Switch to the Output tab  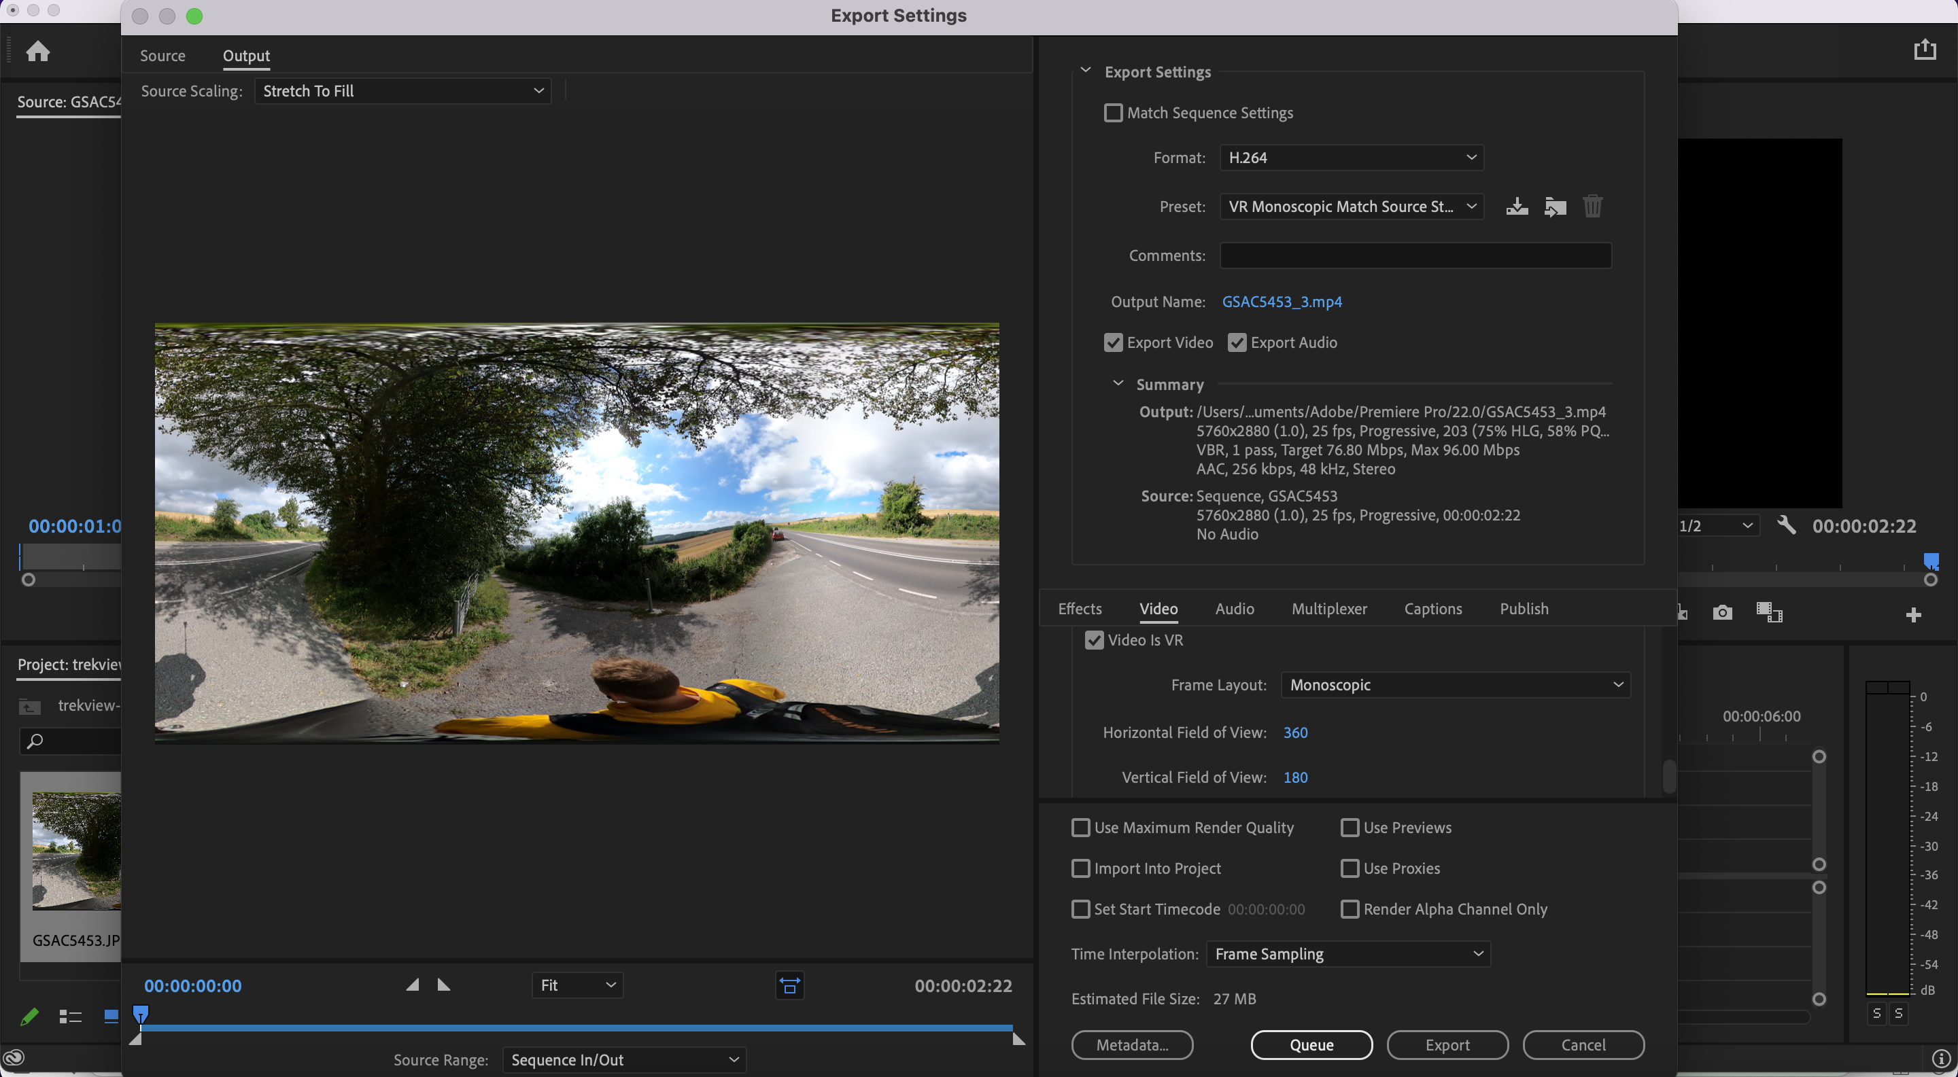coord(246,56)
